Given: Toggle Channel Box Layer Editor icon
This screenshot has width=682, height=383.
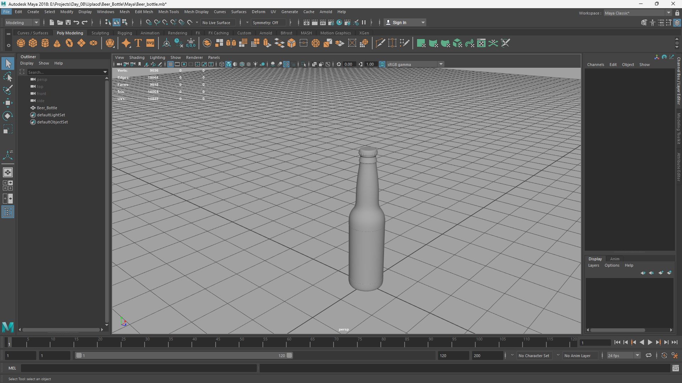Looking at the screenshot, I should point(677,22).
